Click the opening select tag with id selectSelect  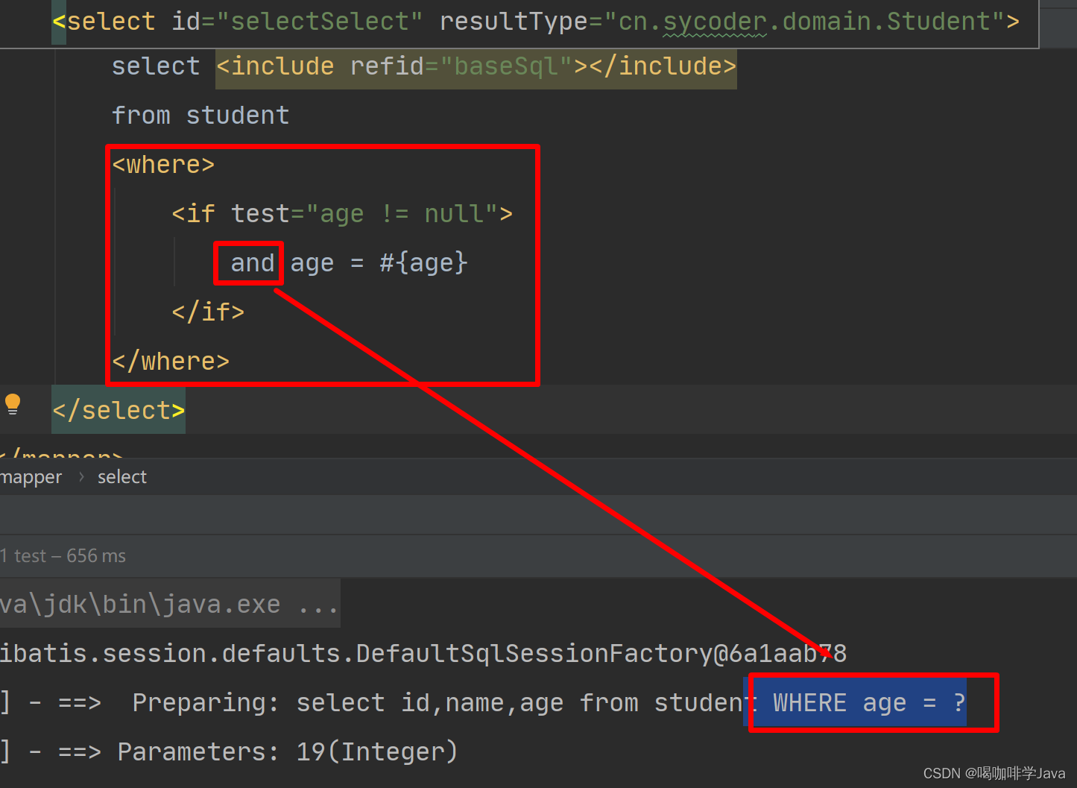tap(536, 22)
